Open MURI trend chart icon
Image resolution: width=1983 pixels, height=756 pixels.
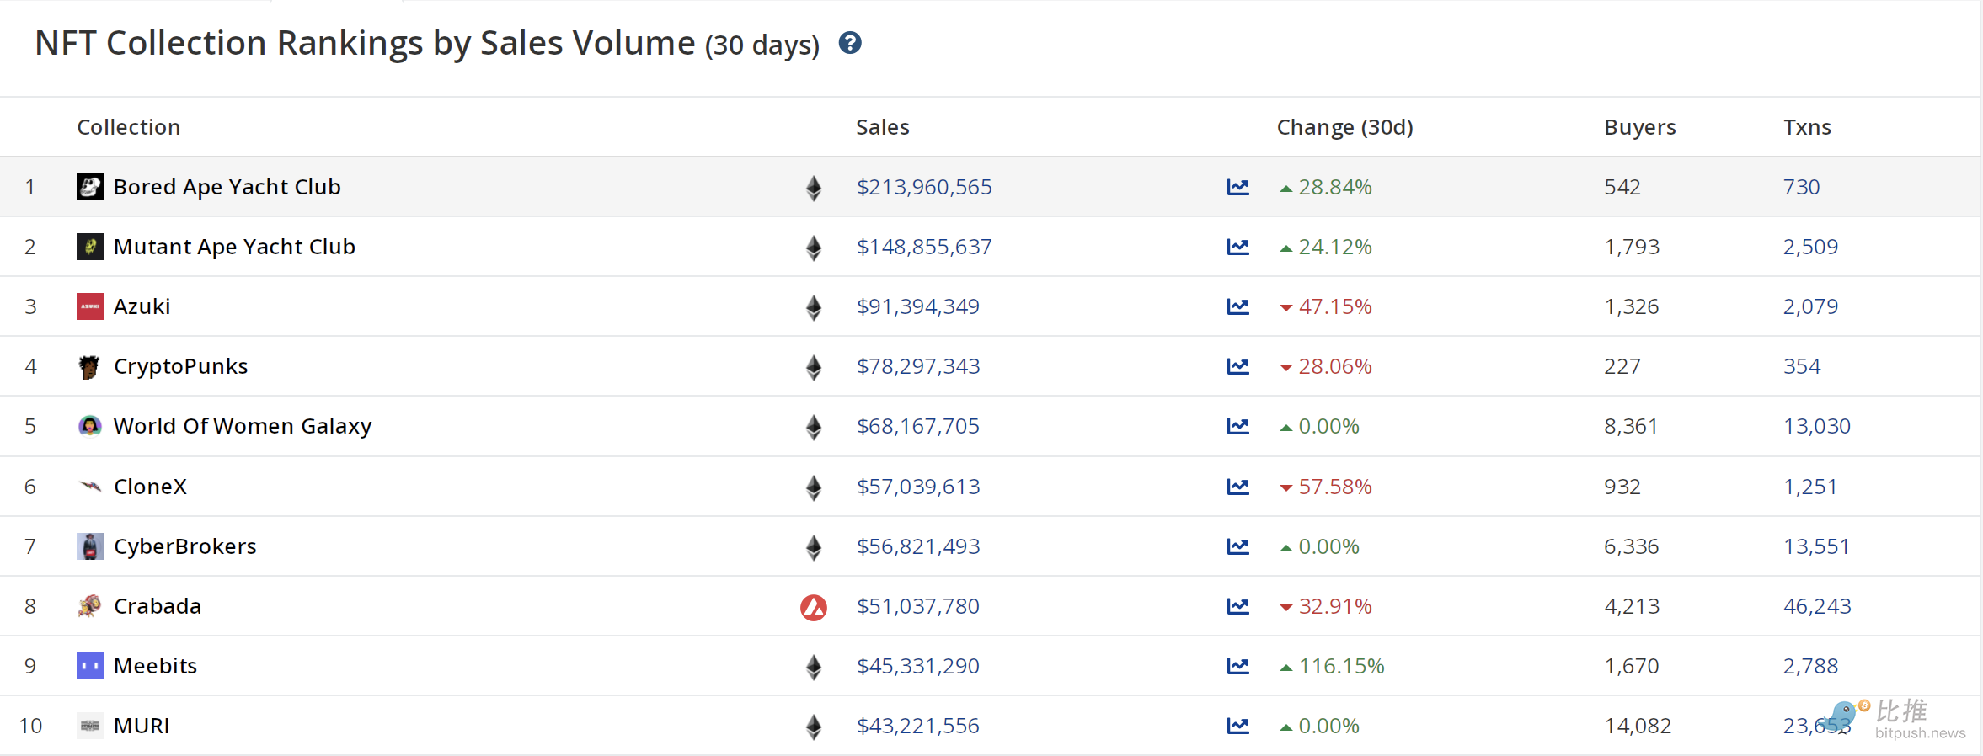pos(1237,726)
